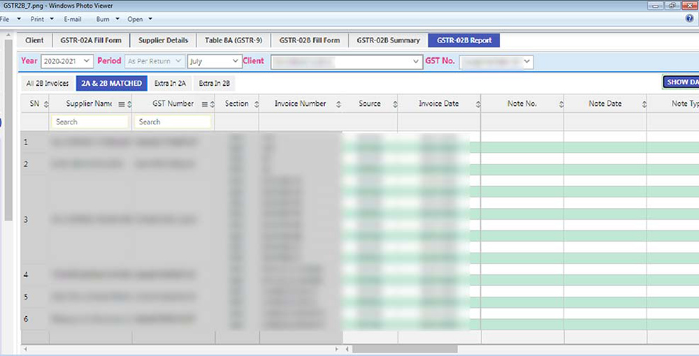Sort by Invoice Date column arrows
Screen dimensions: 699x356
pos(477,104)
